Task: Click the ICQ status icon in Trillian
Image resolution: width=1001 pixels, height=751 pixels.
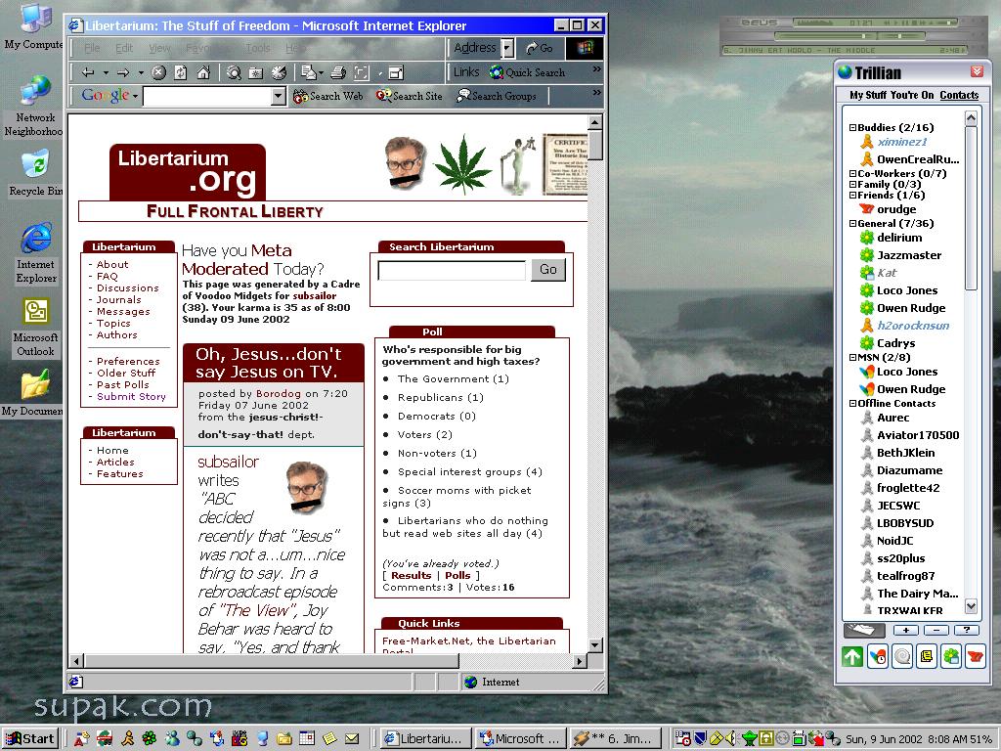Action: (949, 656)
